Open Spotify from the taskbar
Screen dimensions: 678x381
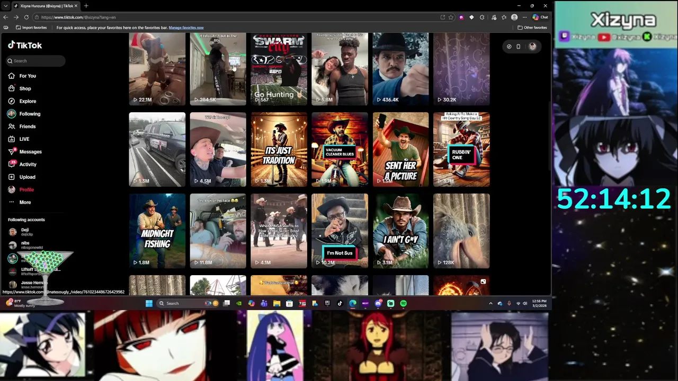point(403,303)
